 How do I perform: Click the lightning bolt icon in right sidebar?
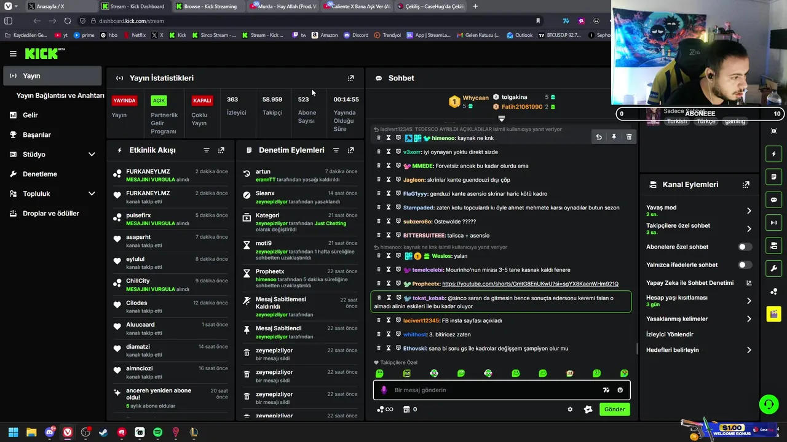point(773,153)
